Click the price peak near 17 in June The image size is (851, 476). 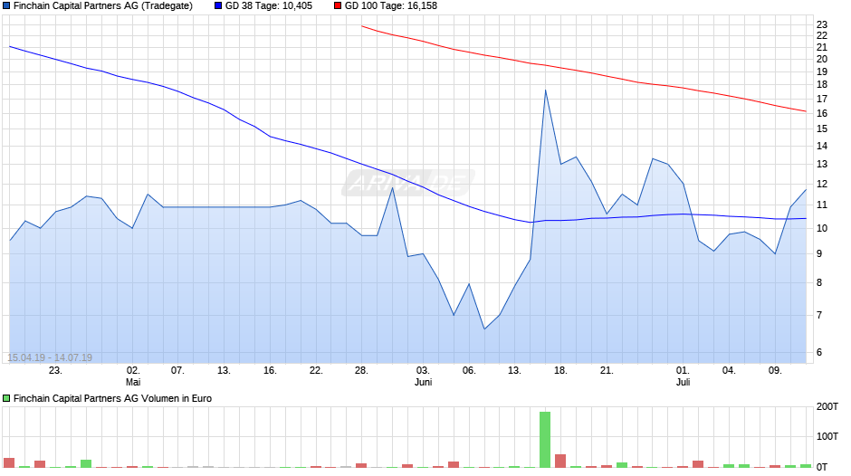pos(545,90)
